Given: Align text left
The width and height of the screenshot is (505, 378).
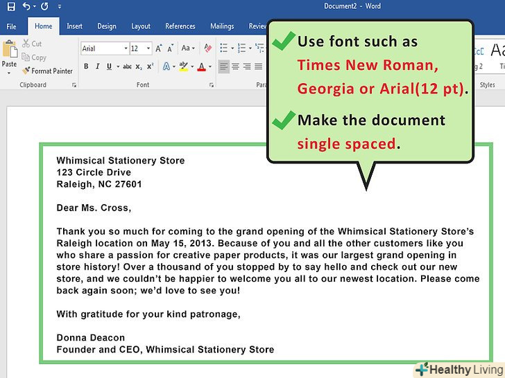Looking at the screenshot, I should (x=224, y=66).
